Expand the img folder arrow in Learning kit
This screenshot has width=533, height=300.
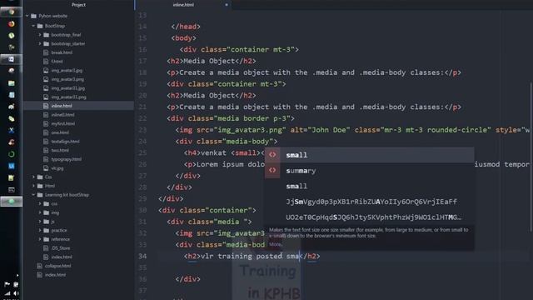(x=40, y=212)
